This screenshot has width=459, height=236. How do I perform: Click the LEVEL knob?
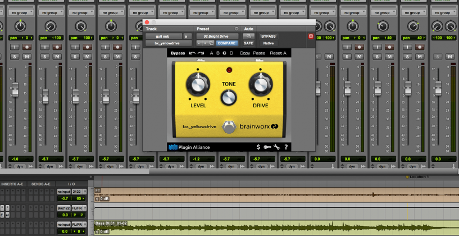[198, 85]
